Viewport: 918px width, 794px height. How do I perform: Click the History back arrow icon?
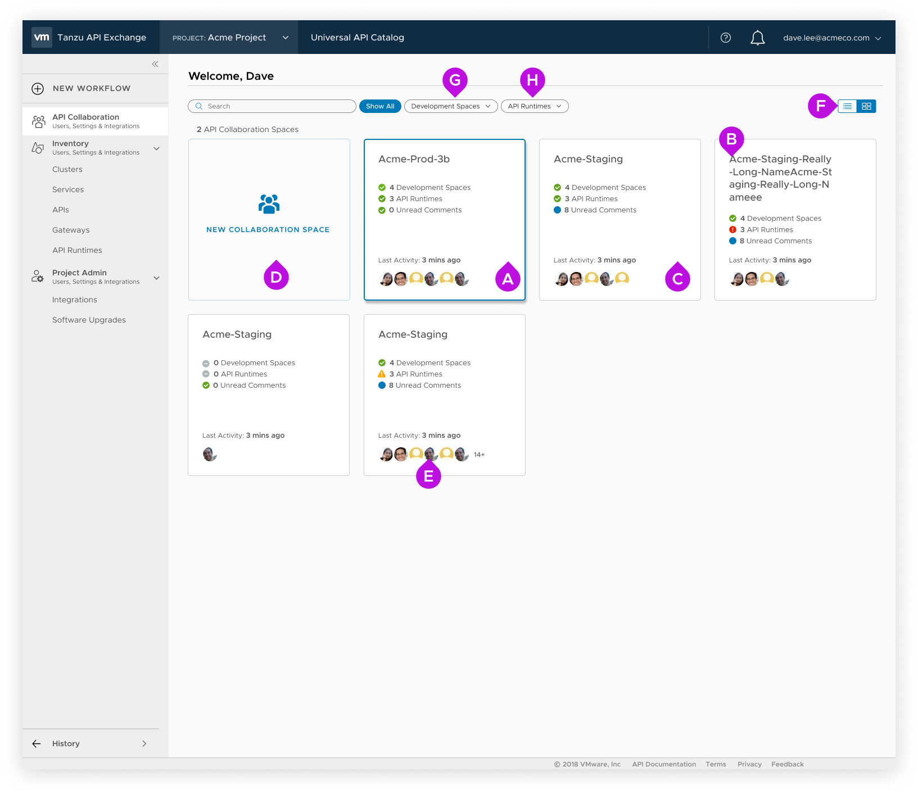37,743
